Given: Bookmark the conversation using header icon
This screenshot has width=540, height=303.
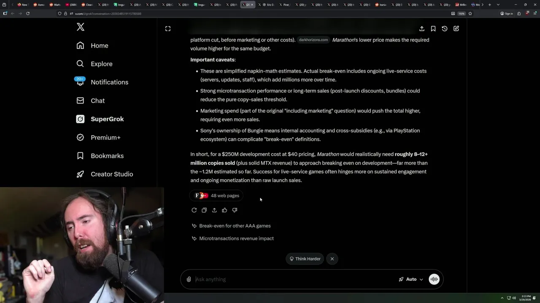Looking at the screenshot, I should point(433,29).
